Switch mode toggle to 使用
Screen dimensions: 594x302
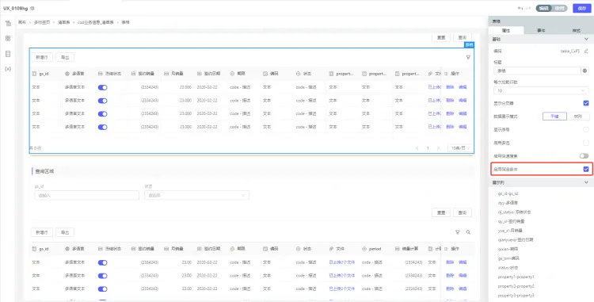tap(559, 9)
